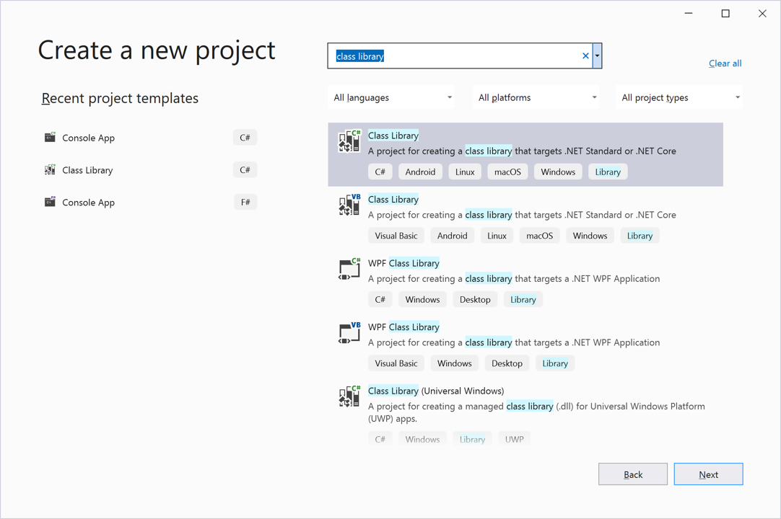Click the VB Class Library template icon
781x519 pixels.
click(x=349, y=205)
